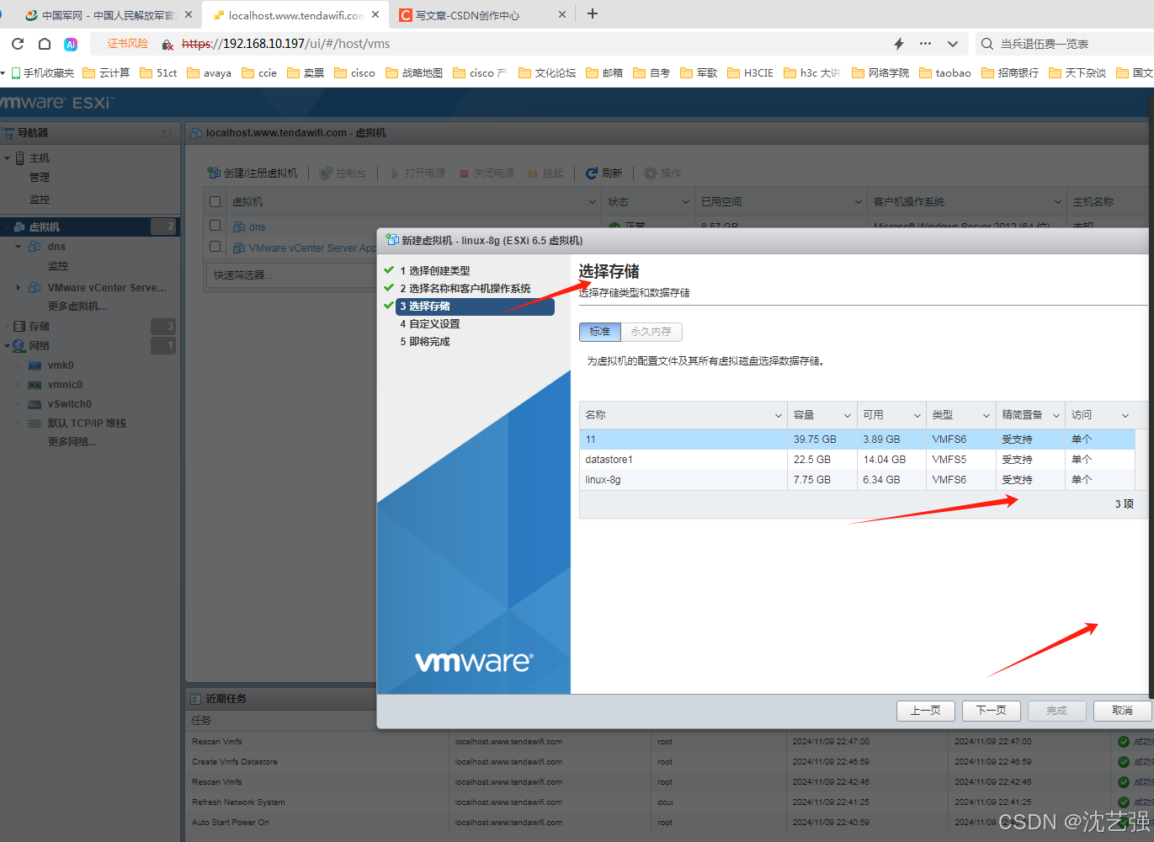
Task: Toggle the select-all checkbox in 虚拟机 header
Action: (x=215, y=202)
